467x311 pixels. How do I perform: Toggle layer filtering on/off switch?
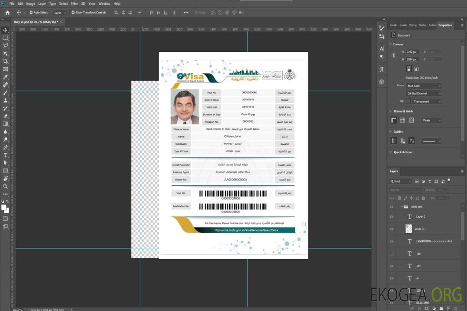(449, 181)
